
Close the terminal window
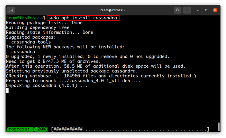(x=215, y=10)
